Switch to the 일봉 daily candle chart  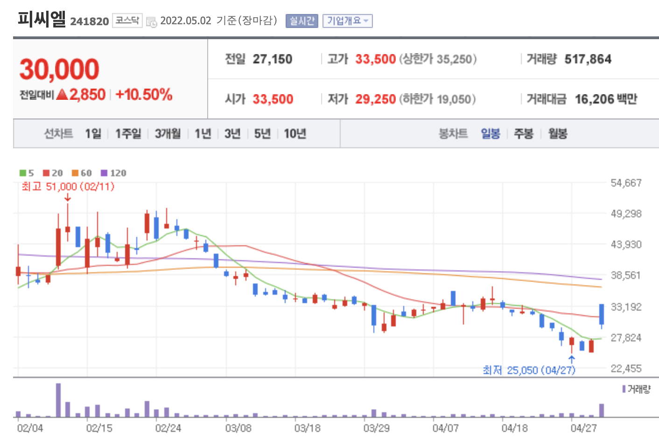tap(491, 134)
